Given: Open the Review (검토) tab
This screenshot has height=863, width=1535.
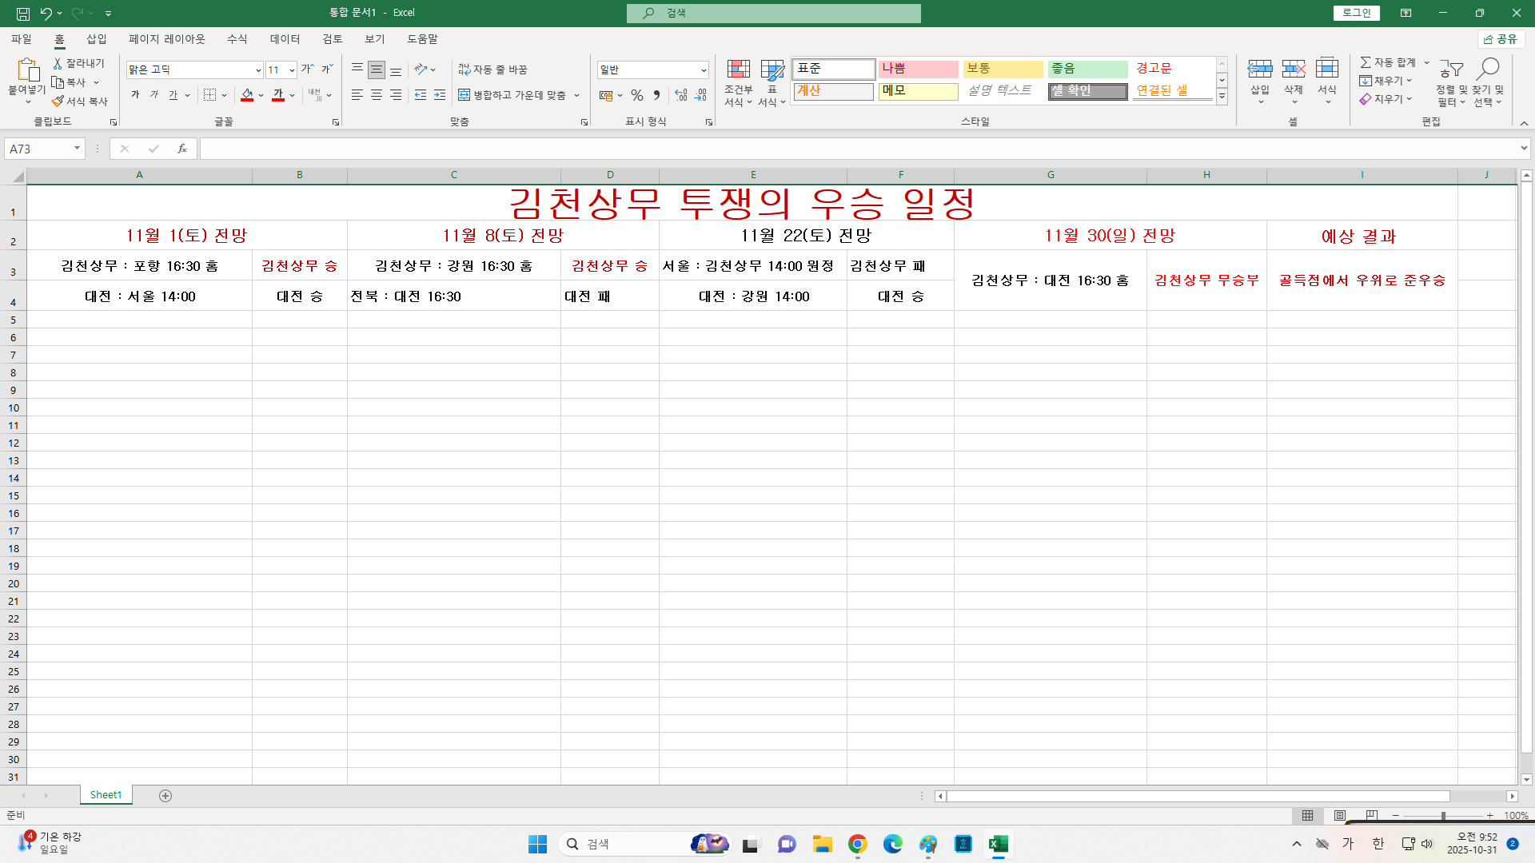Looking at the screenshot, I should [333, 39].
